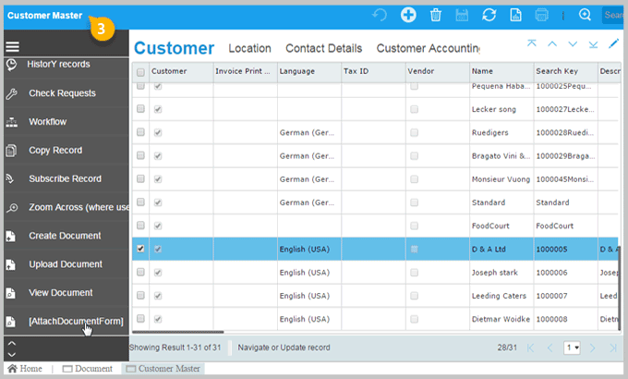Open Document tab at bottom
Viewport: 628px width, 379px height.
(x=88, y=369)
